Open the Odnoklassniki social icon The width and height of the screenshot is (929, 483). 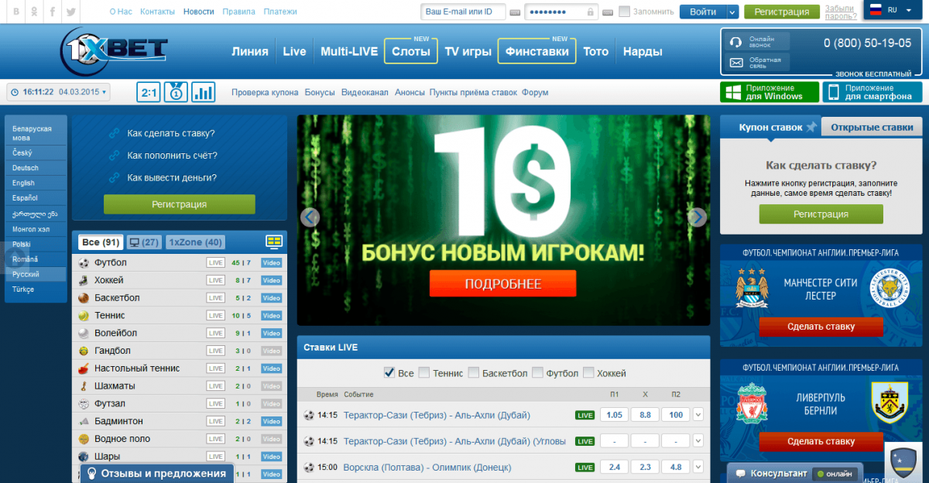point(34,12)
